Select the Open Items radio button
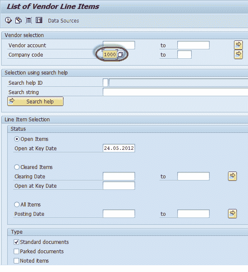Image resolution: width=248 pixels, height=272 pixels. (17, 139)
